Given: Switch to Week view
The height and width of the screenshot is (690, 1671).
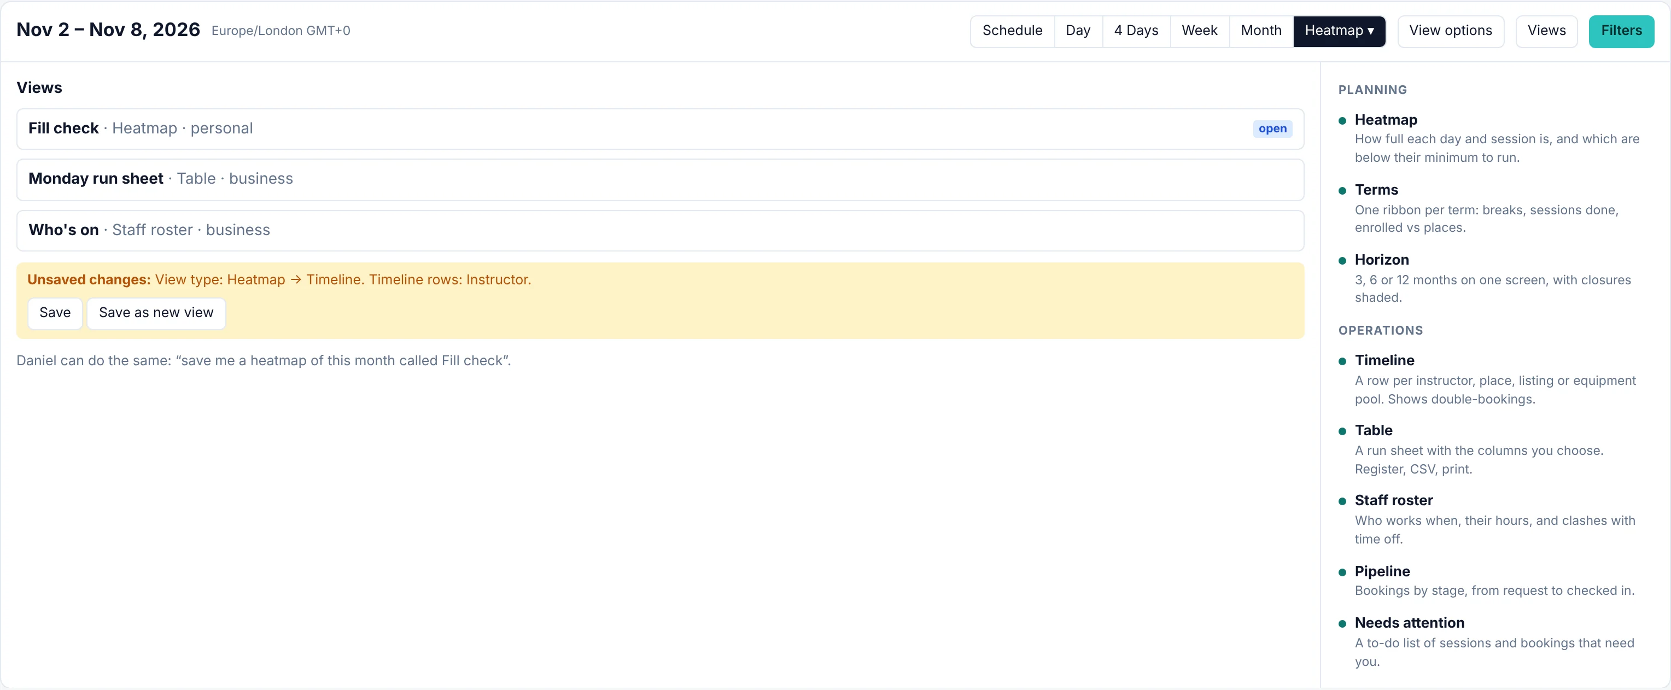Looking at the screenshot, I should click(x=1200, y=31).
